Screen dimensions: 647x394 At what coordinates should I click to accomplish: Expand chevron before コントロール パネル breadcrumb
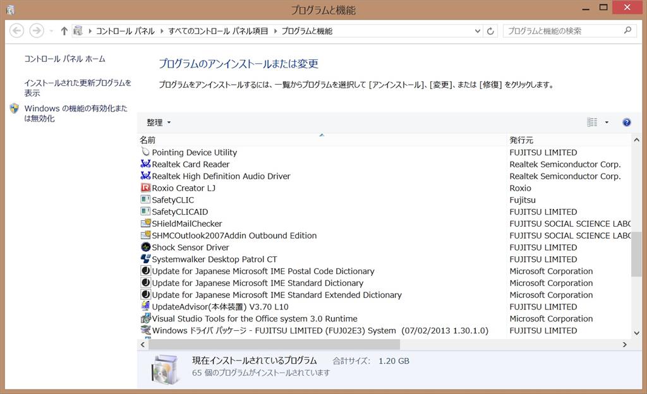90,31
